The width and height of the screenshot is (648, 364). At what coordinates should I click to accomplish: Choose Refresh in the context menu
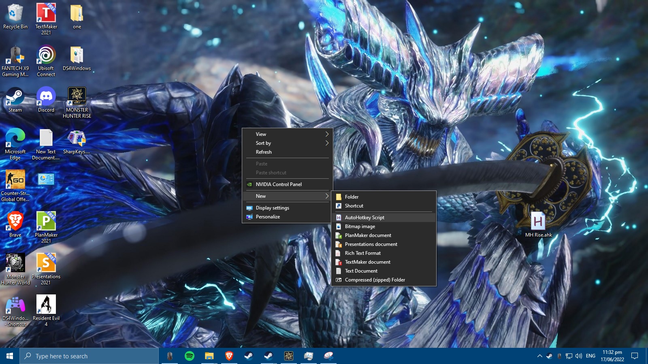click(x=288, y=152)
